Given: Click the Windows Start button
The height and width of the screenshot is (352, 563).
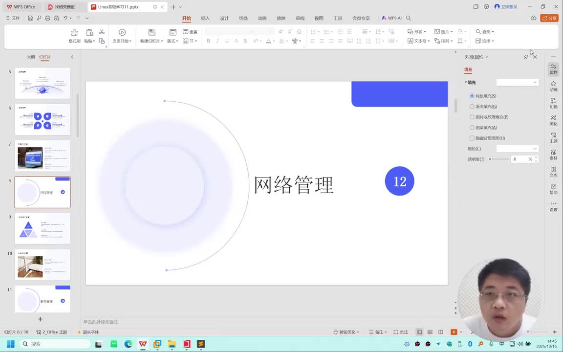Looking at the screenshot, I should pos(10,344).
